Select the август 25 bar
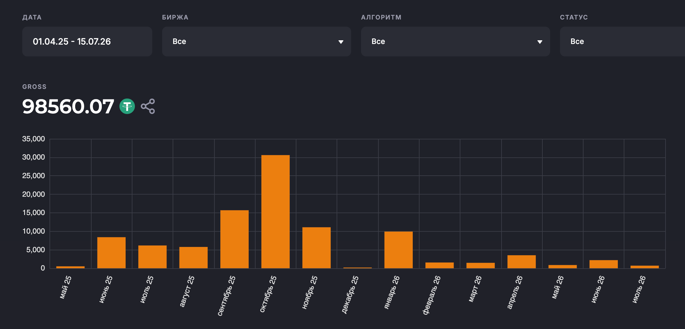Screen dimensions: 685x329 tap(193, 257)
